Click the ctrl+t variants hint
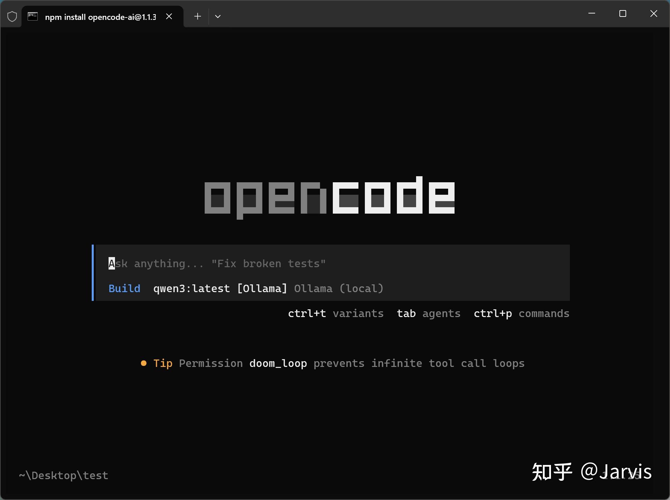Viewport: 670px width, 500px height. (336, 313)
